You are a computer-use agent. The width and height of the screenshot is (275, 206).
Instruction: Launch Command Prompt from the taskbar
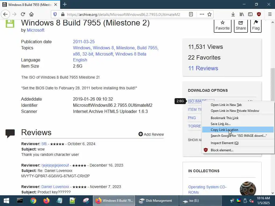coord(20,201)
